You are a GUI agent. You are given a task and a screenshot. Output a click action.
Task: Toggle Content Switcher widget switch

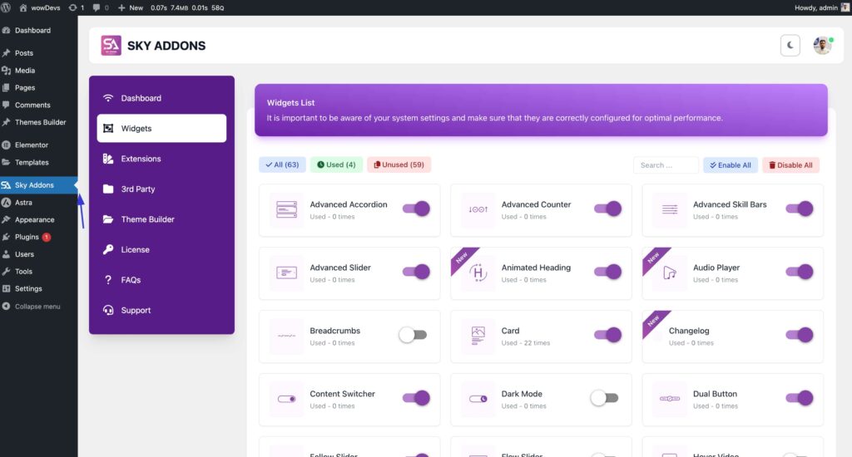click(416, 398)
